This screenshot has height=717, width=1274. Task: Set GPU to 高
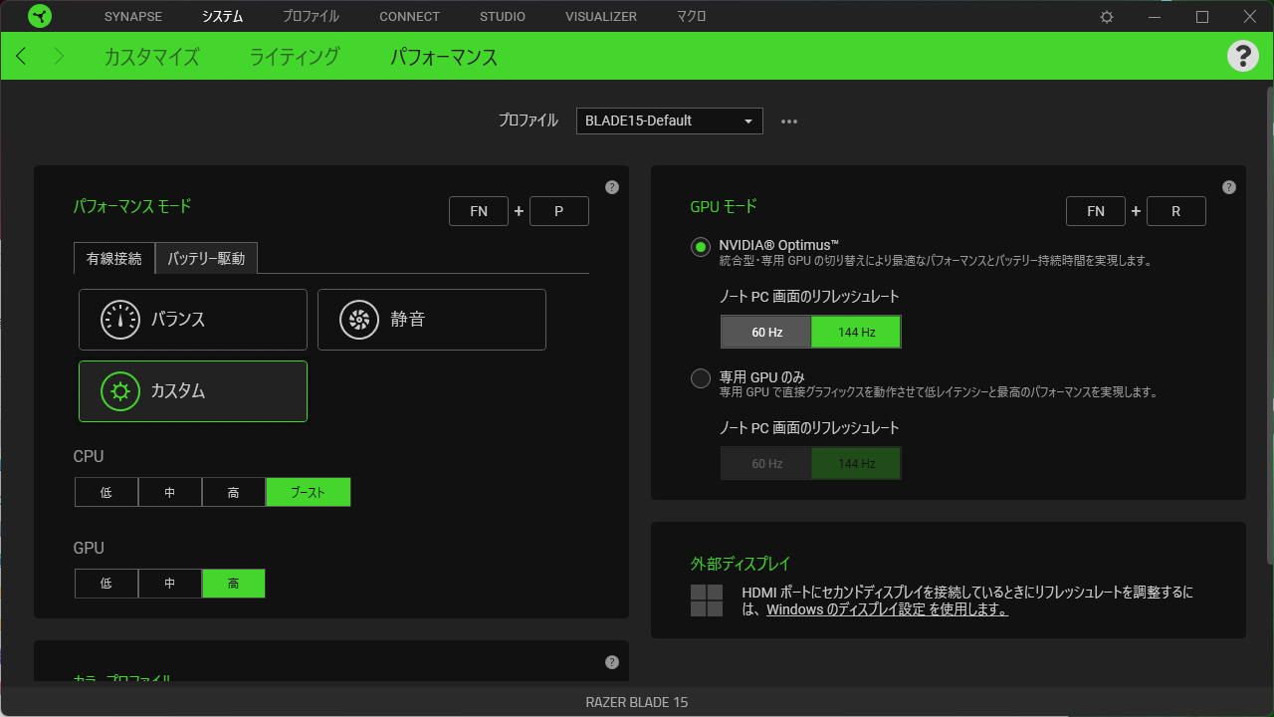point(234,584)
